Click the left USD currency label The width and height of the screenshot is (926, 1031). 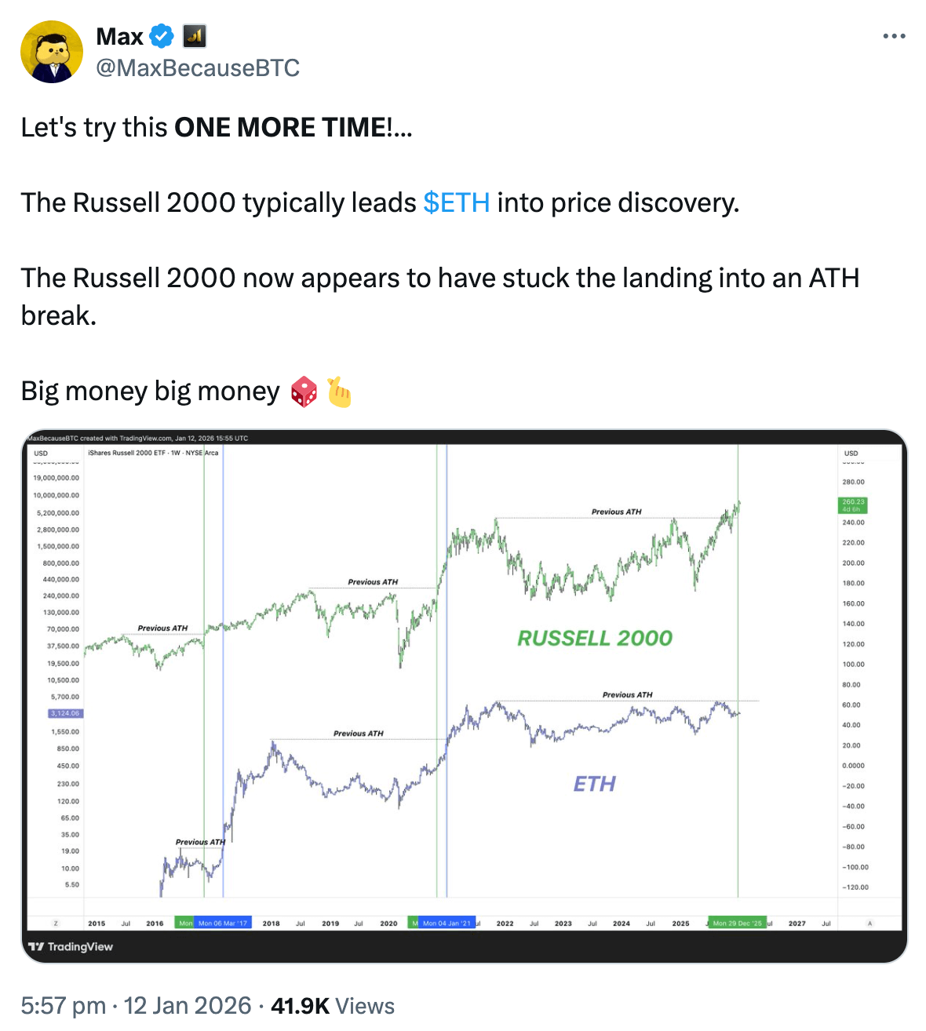pos(41,454)
